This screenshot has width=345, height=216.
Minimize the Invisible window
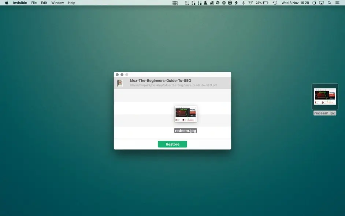122,75
